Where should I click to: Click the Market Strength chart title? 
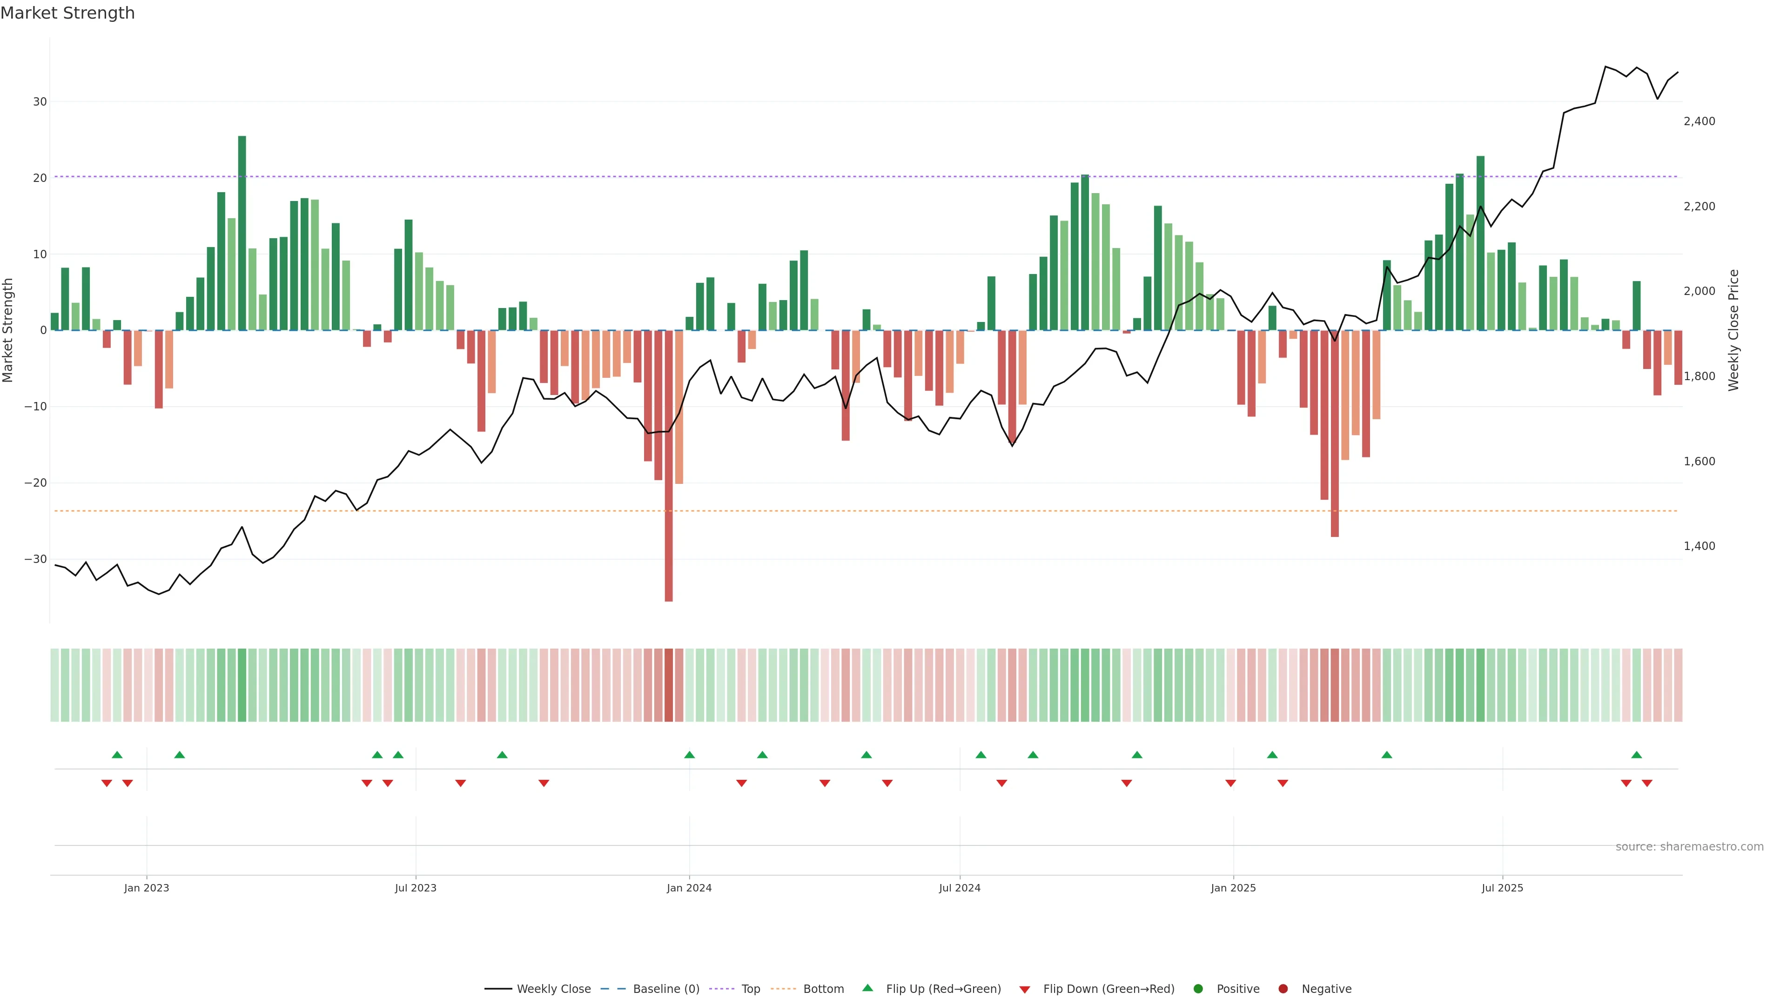point(67,13)
